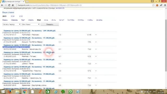The width and height of the screenshot is (167, 94).
Task: Open File Explorer from the taskbar
Action: 17,92
